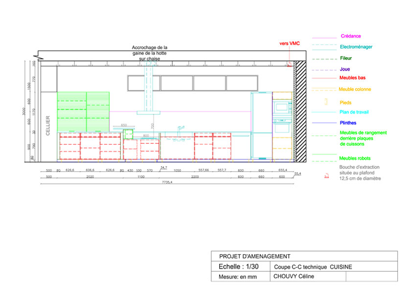The height and width of the screenshot is (286, 407).
Task: Click the 'PROJET D'AMENAGEMENT' title block header
Action: [254, 256]
